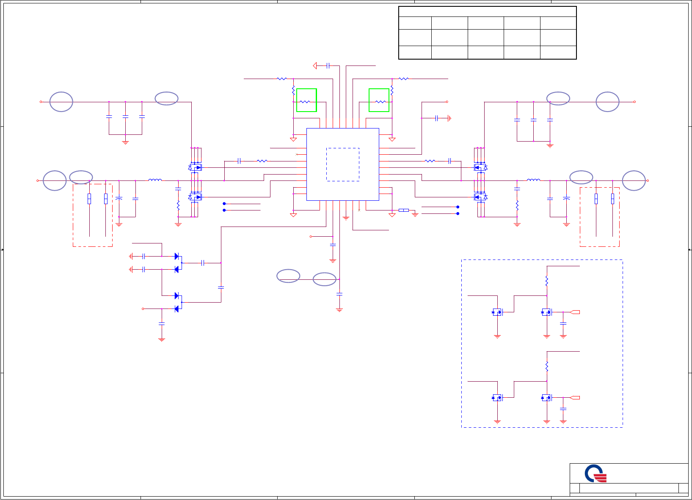
Task: Select the upper-right high-side MOSFET symbol
Action: (480, 167)
